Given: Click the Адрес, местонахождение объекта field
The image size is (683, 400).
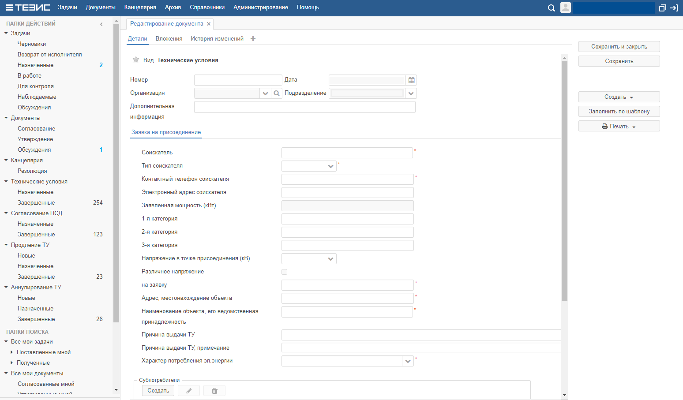Looking at the screenshot, I should point(348,299).
